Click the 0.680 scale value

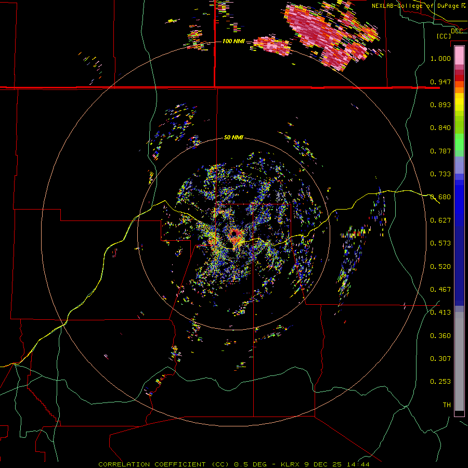(x=440, y=197)
